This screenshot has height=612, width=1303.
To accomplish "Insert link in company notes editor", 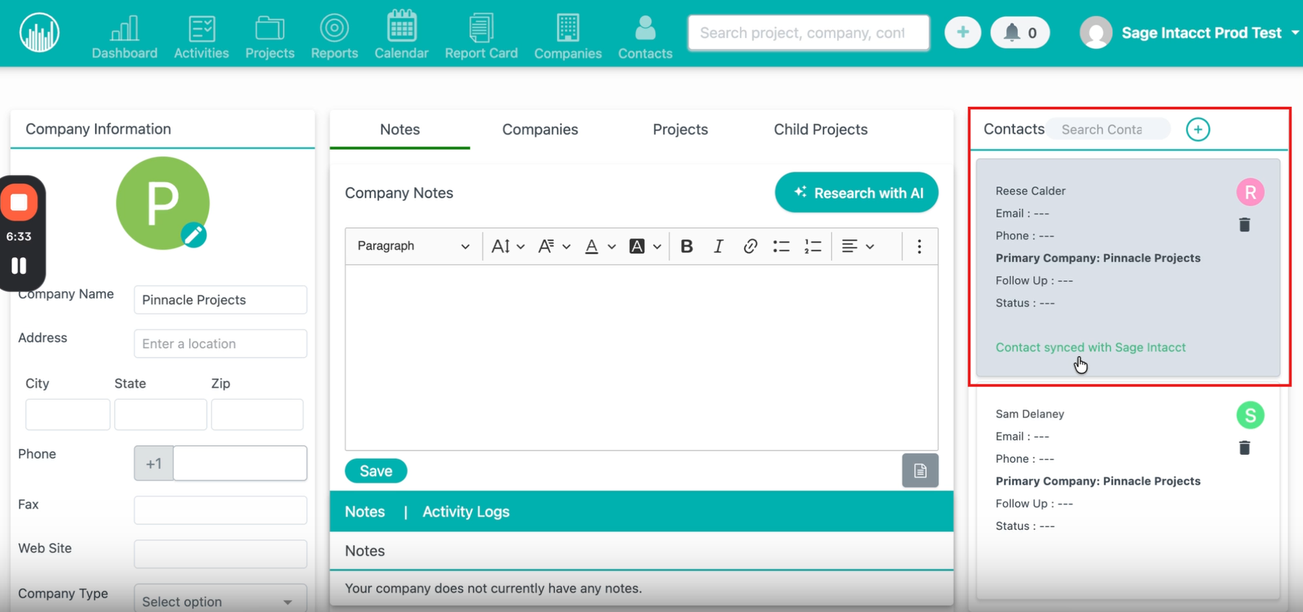I will click(750, 246).
